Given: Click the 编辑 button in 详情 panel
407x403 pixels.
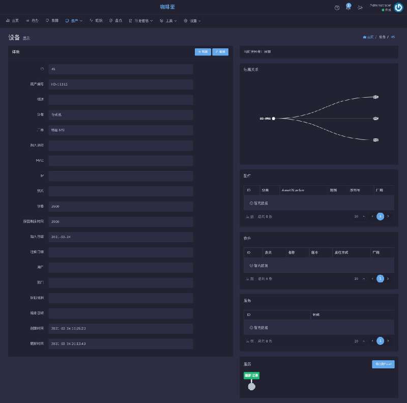Looking at the screenshot, I should point(220,52).
